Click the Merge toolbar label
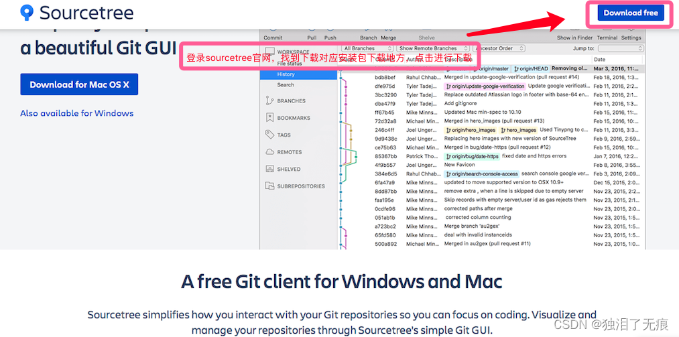The height and width of the screenshot is (337, 679). pyautogui.click(x=389, y=38)
